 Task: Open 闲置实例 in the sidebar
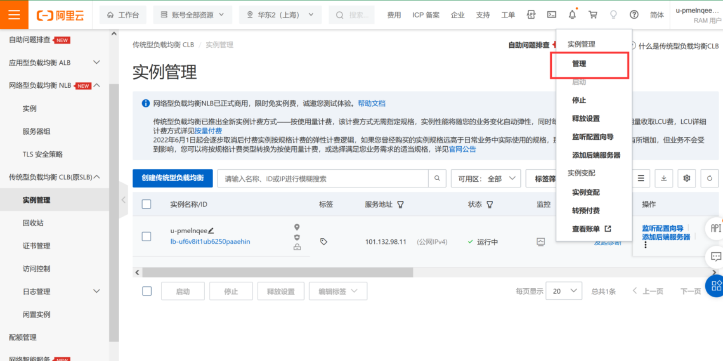pyautogui.click(x=37, y=314)
